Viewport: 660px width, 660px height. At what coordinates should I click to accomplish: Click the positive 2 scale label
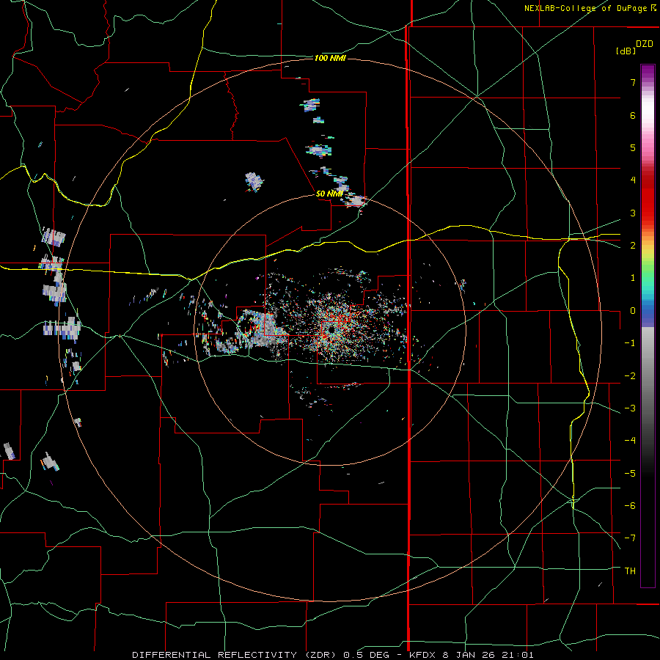[x=633, y=246]
